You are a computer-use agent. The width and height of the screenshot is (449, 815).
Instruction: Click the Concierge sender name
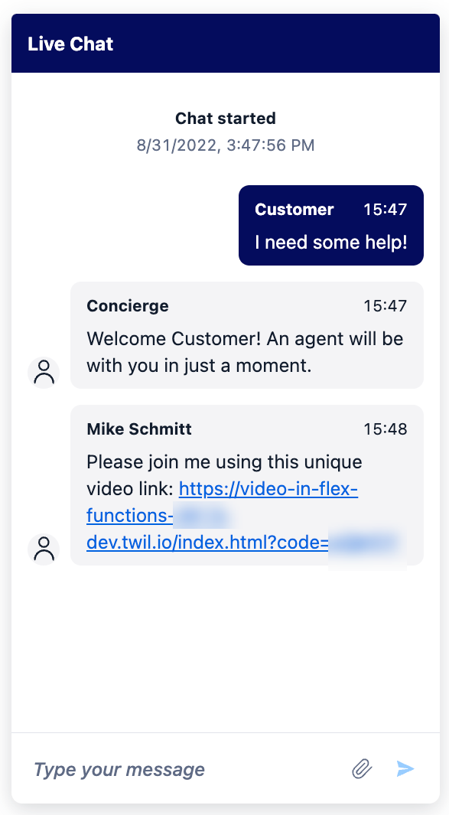[x=128, y=305]
